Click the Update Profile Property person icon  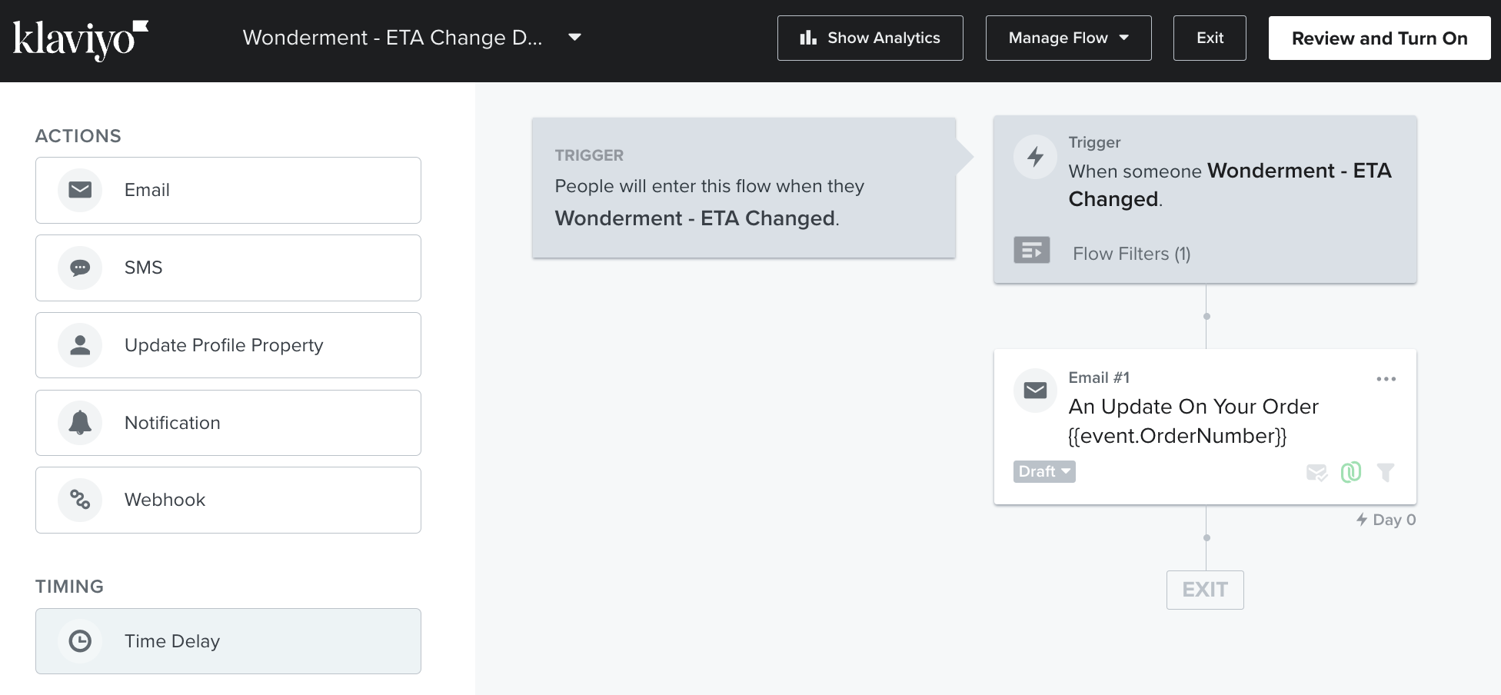point(80,345)
